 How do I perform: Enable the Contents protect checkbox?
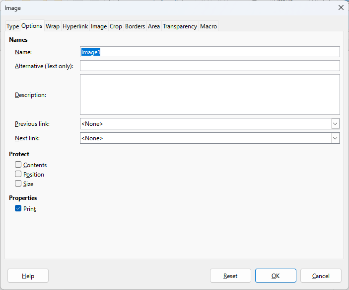pos(18,165)
